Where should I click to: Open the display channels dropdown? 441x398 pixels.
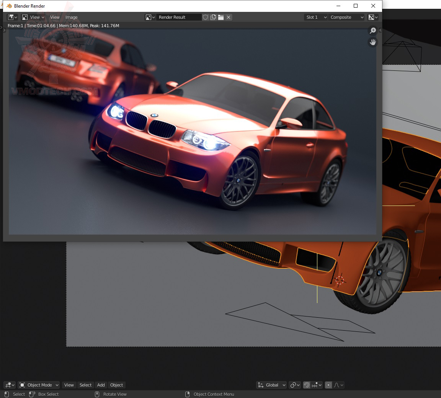(x=373, y=18)
